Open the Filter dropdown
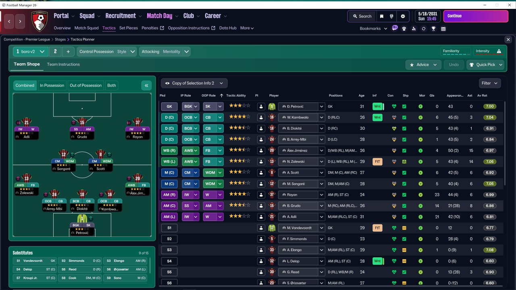516x290 pixels. click(490, 83)
